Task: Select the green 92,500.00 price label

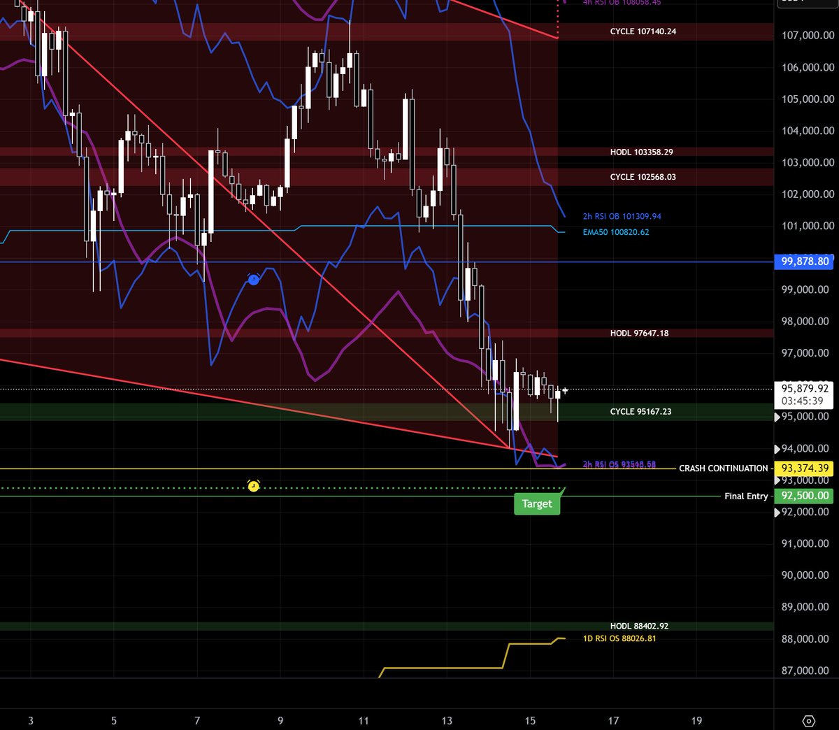Action: coord(805,496)
